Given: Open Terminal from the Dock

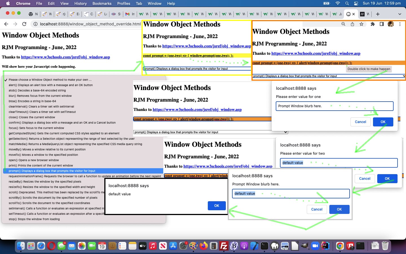Looking at the screenshot, I should (x=264, y=246).
